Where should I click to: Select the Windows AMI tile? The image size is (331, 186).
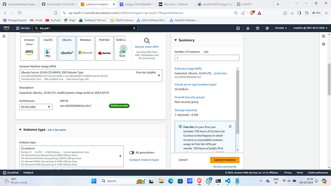click(x=85, y=48)
